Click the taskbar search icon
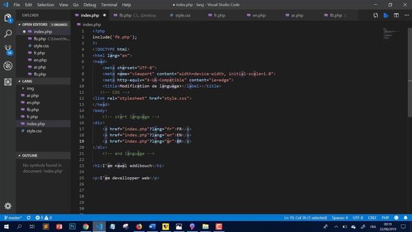The height and width of the screenshot is (232, 412). [x=19, y=226]
